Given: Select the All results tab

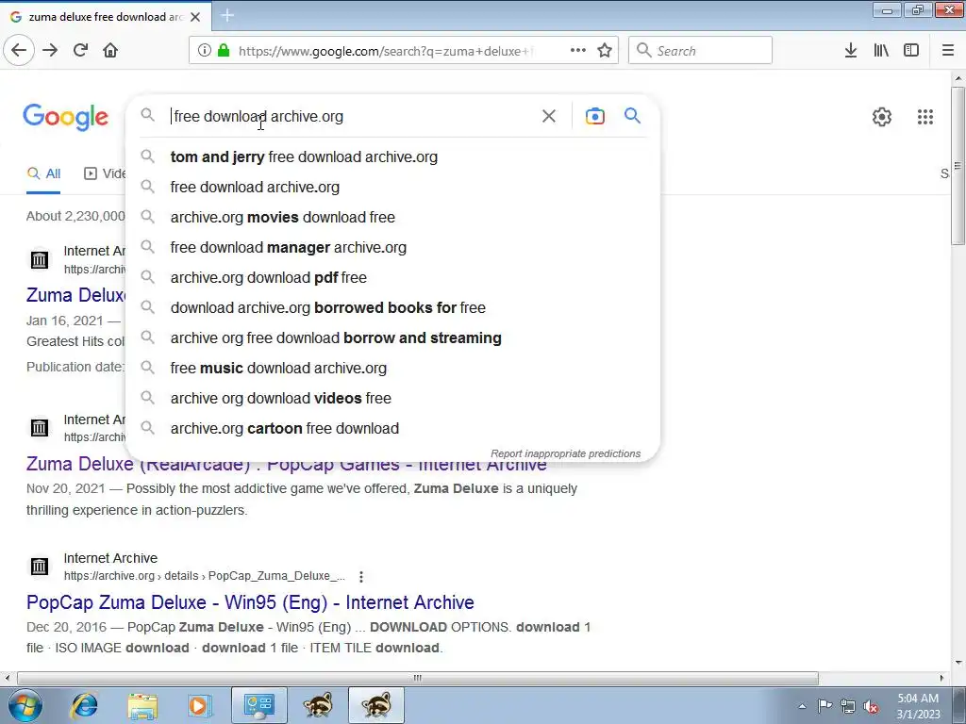Looking at the screenshot, I should click(43, 173).
